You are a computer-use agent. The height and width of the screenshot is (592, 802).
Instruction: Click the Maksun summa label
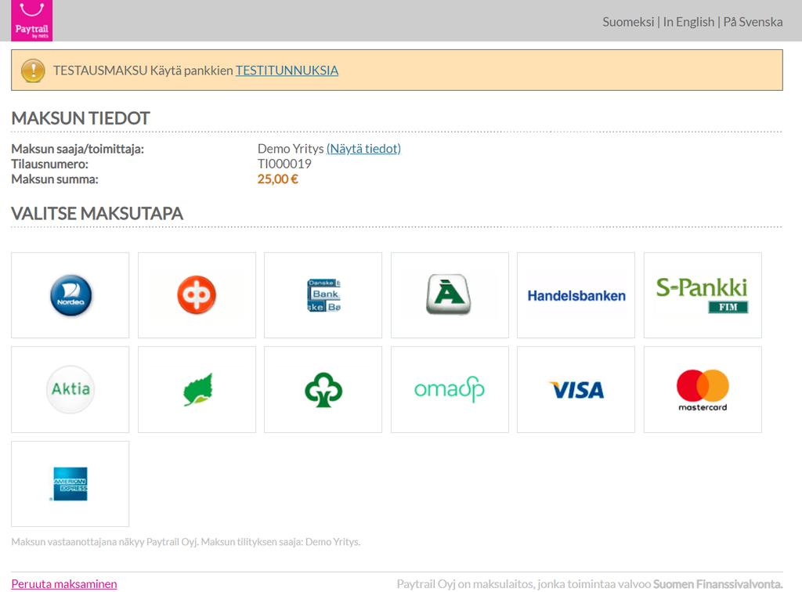point(55,179)
